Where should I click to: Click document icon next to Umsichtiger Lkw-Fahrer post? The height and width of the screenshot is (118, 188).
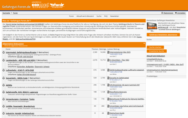(108, 106)
